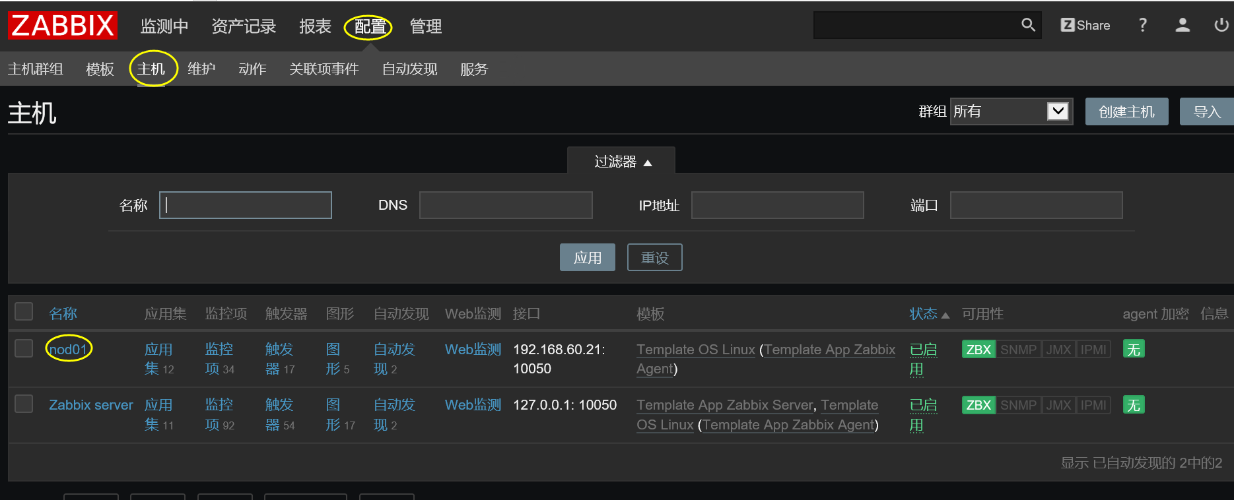The width and height of the screenshot is (1234, 500).
Task: Open the help question mark icon
Action: pyautogui.click(x=1143, y=25)
